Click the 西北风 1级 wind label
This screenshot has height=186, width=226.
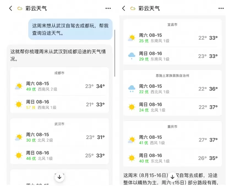tap(160, 92)
